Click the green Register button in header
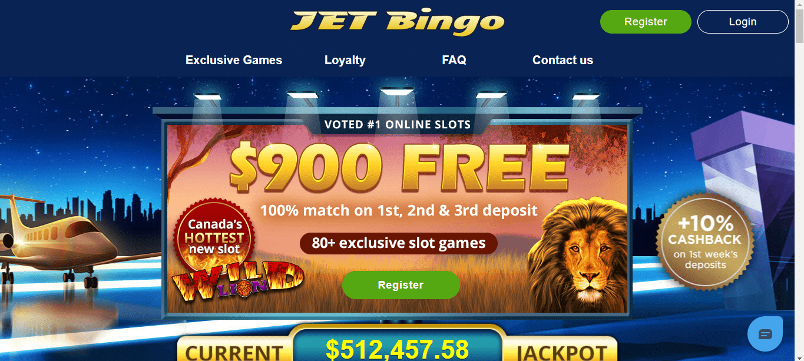This screenshot has height=361, width=804. [646, 22]
